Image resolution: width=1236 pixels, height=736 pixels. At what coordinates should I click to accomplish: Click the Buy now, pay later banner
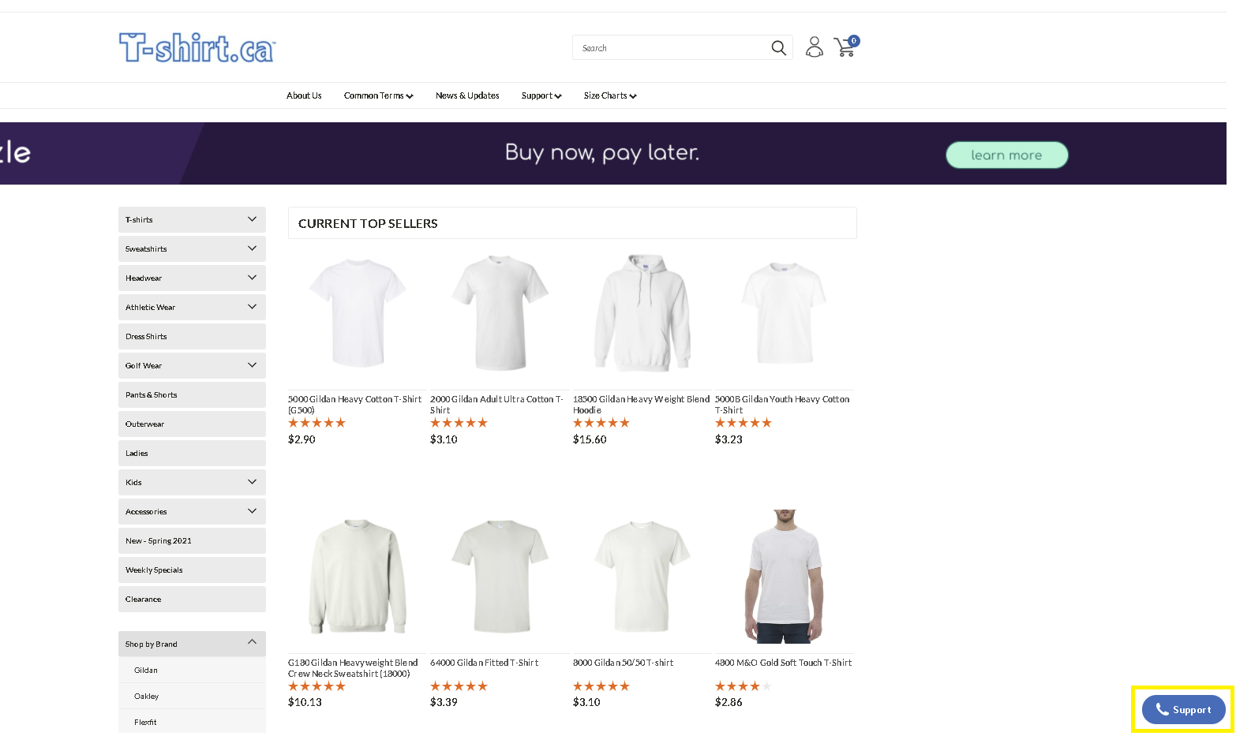point(602,152)
